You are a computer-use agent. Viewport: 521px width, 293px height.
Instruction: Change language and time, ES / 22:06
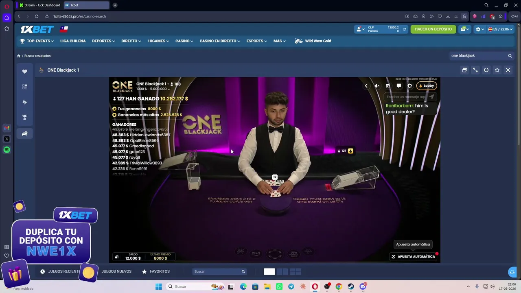[x=500, y=29]
